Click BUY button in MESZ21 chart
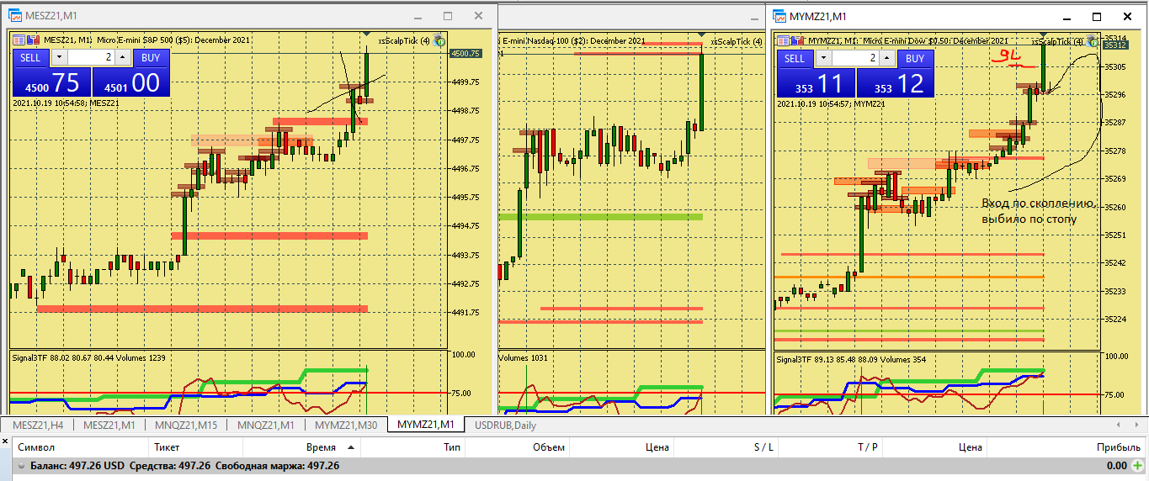Image resolution: width=1149 pixels, height=481 pixels. click(x=151, y=57)
